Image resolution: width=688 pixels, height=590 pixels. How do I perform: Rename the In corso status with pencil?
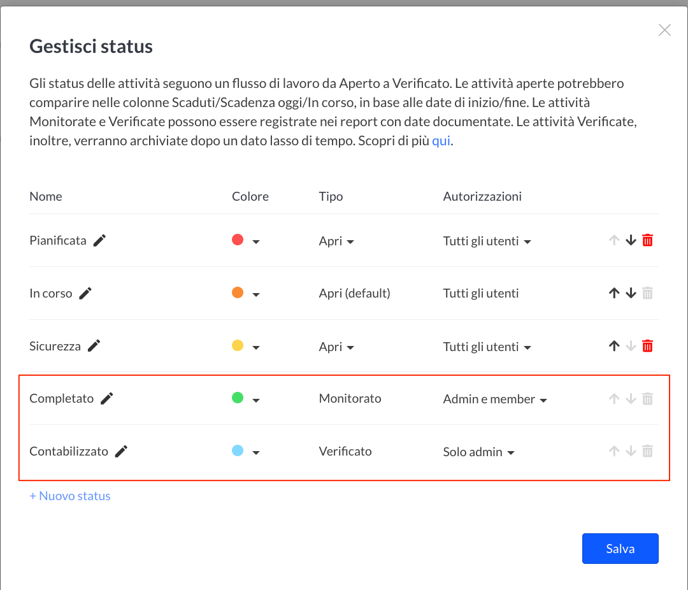(85, 293)
